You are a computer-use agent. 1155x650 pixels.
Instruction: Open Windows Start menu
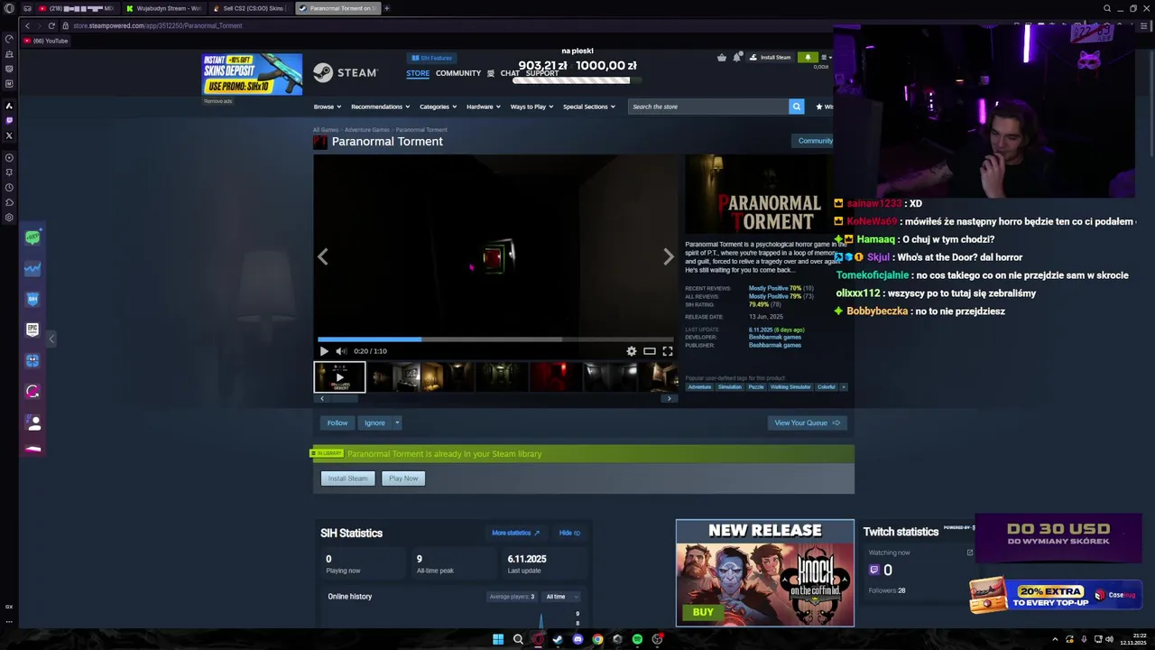(498, 639)
